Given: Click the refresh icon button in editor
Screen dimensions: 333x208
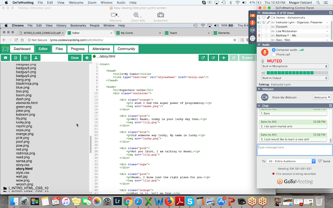Looking at the screenshot, I should [x=234, y=58].
